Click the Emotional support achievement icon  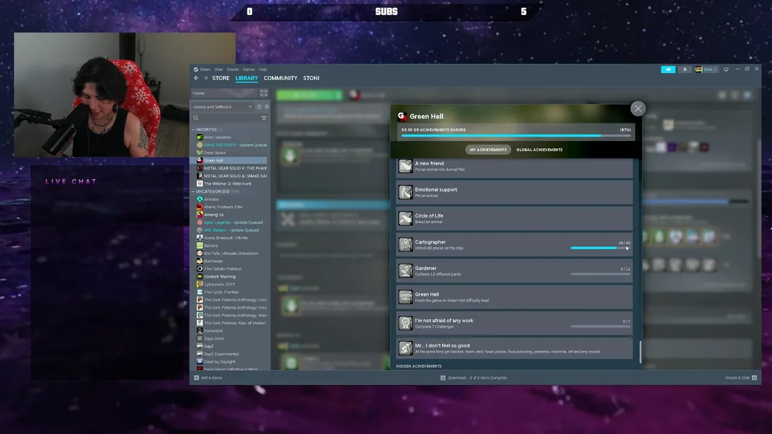[406, 192]
